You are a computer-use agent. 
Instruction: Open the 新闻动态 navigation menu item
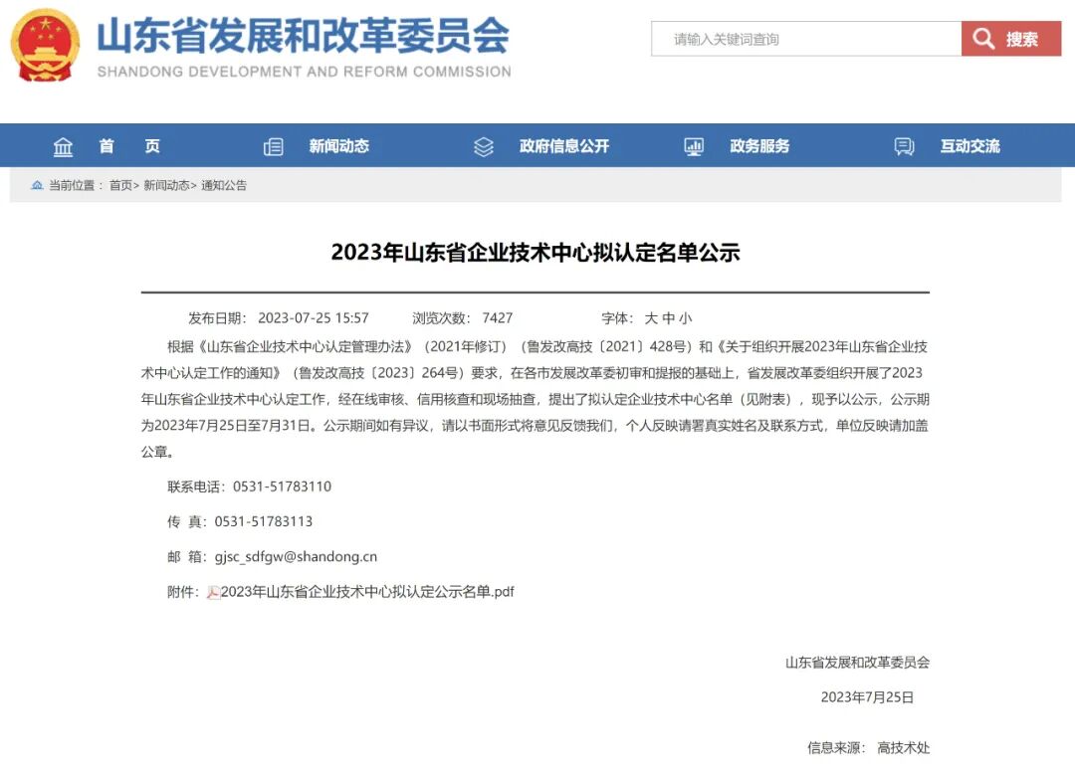pos(339,145)
